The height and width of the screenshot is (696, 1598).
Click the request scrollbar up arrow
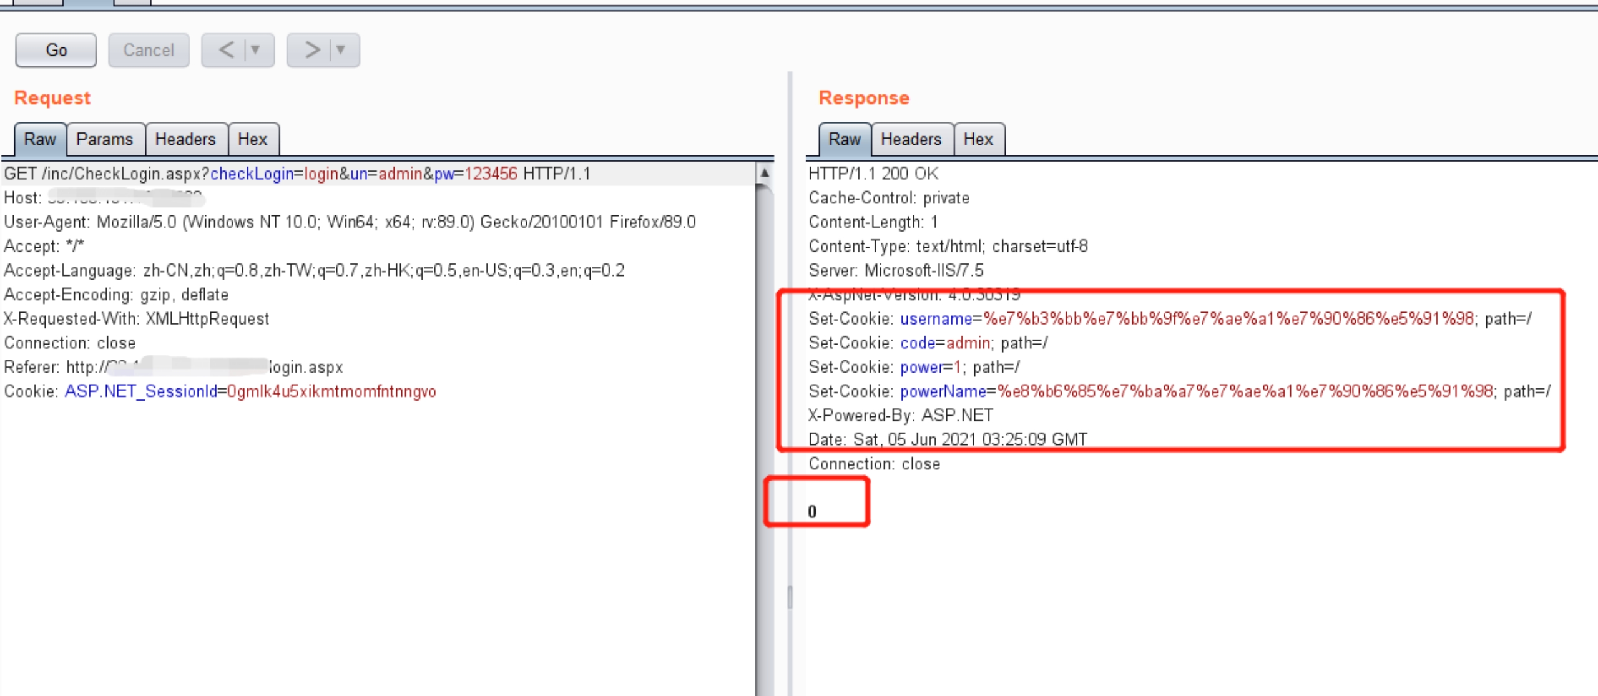pos(764,173)
